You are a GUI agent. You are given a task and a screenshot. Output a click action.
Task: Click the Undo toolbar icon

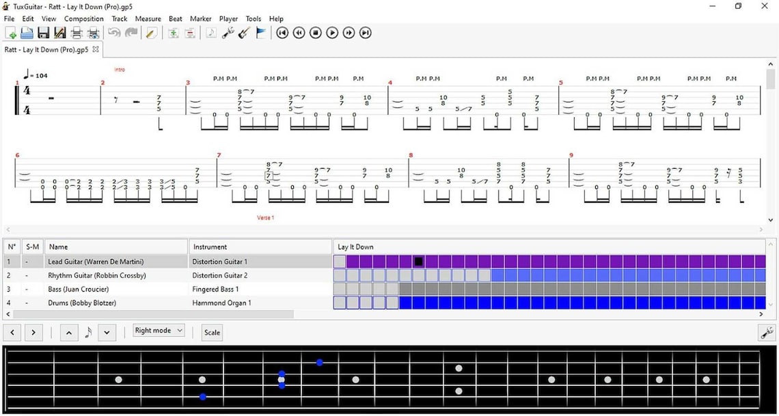[x=113, y=32]
